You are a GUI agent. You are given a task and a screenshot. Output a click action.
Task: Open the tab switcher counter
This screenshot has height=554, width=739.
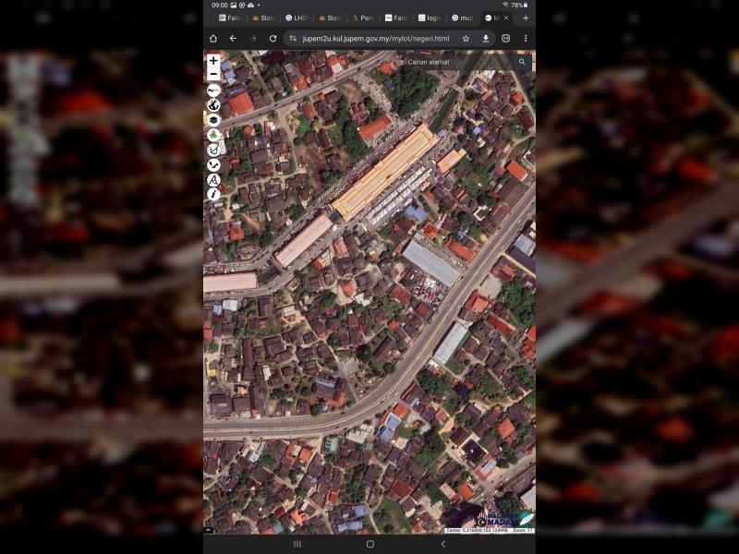(506, 39)
